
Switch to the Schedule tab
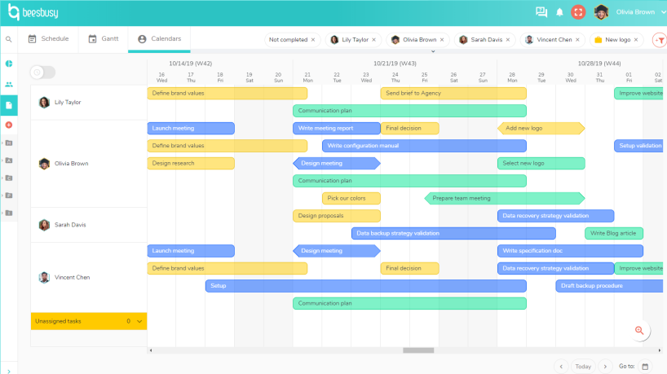(48, 38)
